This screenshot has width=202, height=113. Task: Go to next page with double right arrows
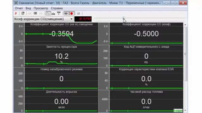pyautogui.click(x=41, y=13)
